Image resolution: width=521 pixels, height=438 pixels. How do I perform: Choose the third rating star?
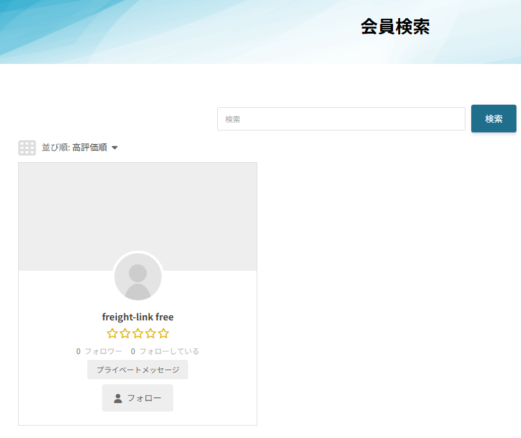pyautogui.click(x=138, y=333)
